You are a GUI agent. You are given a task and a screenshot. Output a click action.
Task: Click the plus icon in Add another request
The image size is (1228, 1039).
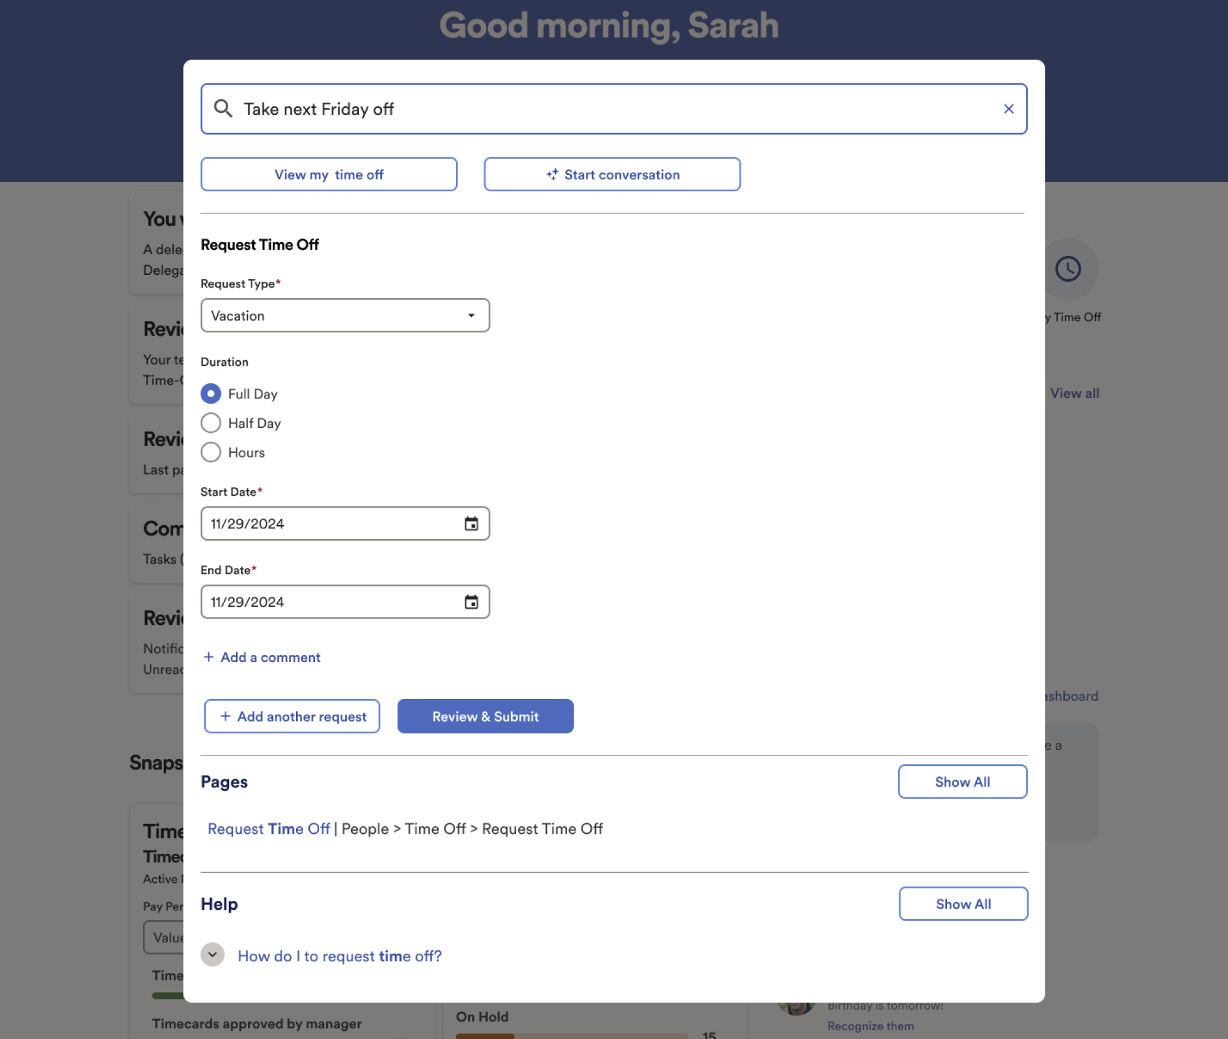[225, 716]
